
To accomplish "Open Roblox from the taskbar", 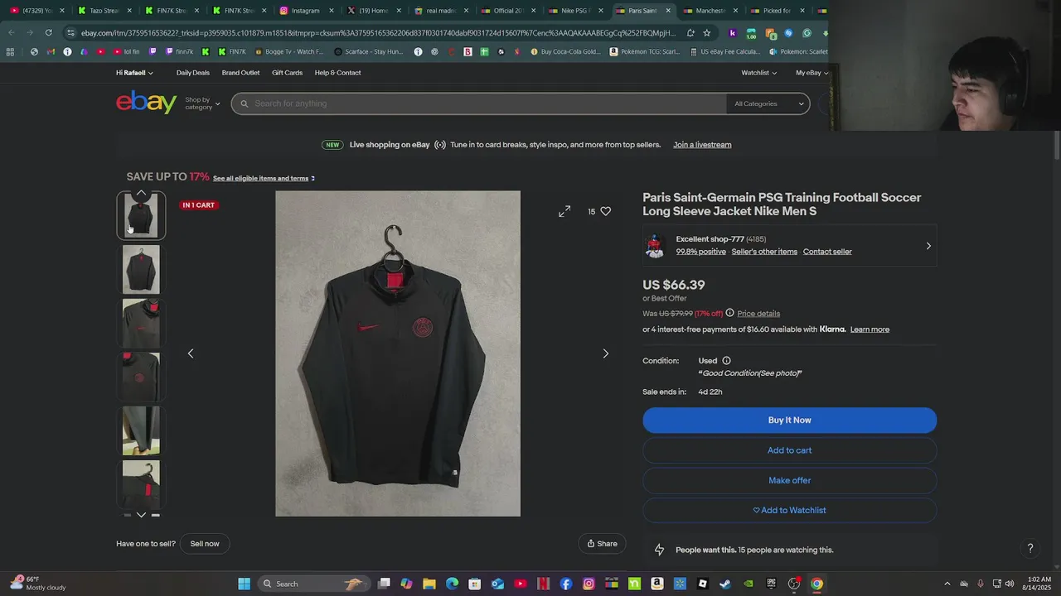I will click(703, 584).
